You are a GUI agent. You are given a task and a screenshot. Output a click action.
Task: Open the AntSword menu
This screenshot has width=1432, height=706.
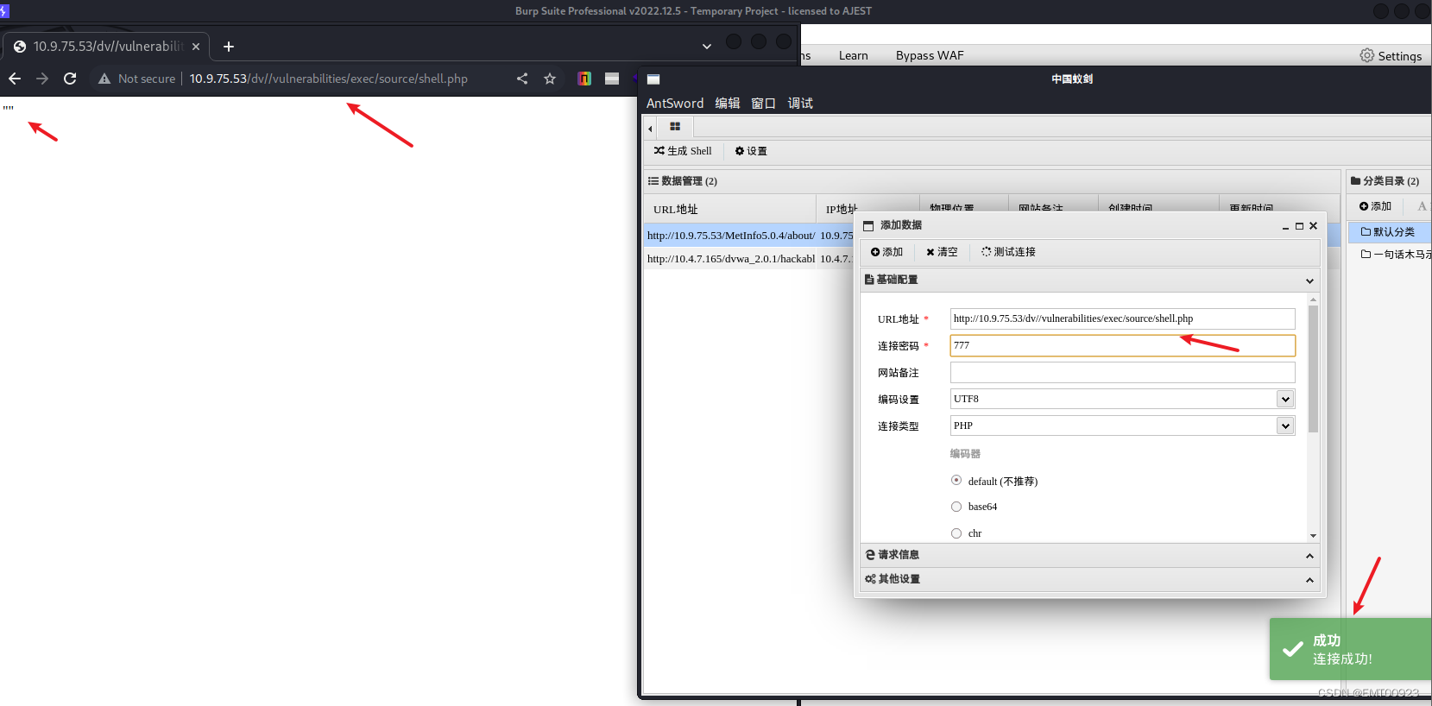click(x=675, y=103)
